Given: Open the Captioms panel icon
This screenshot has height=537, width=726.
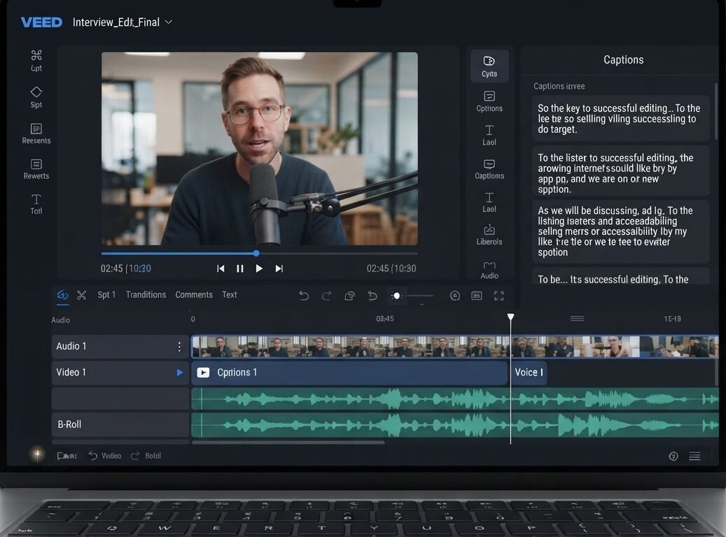Looking at the screenshot, I should (x=489, y=169).
